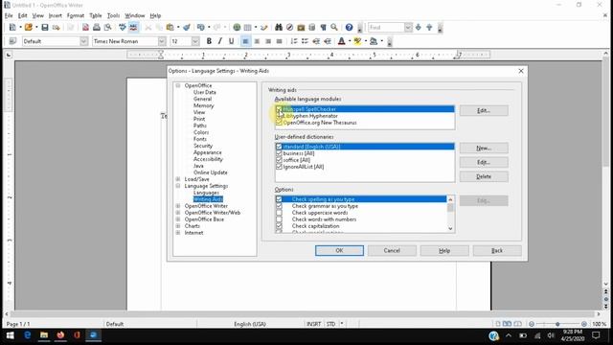Toggle soffice [All] dictionary checkbox
The width and height of the screenshot is (613, 345).
coord(279,160)
